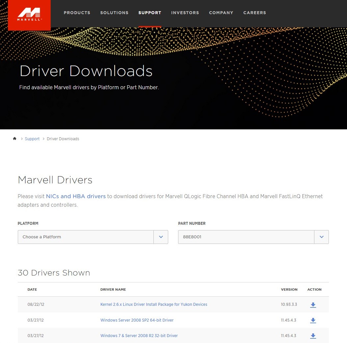347x343 pixels.
Task: Click the 10.93.3.3 version cell
Action: [x=289, y=304]
